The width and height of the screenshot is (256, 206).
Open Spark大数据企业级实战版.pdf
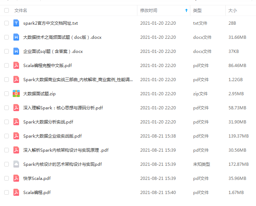(x=52, y=136)
